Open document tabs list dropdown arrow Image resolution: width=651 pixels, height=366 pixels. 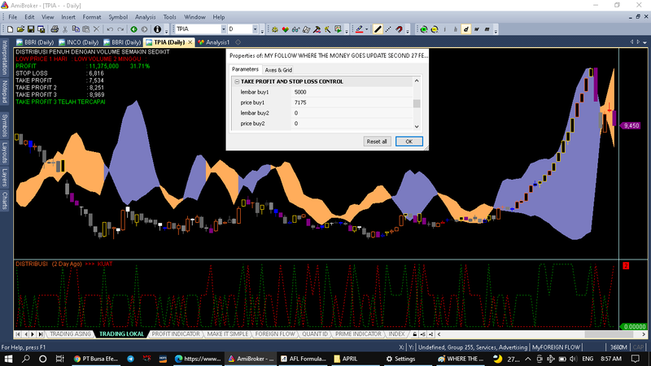pos(644,42)
